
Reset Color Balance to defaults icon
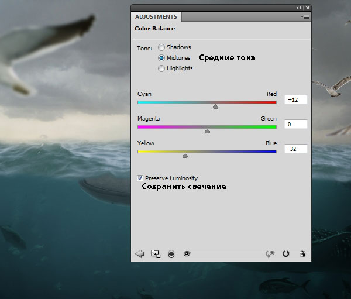pos(286,254)
